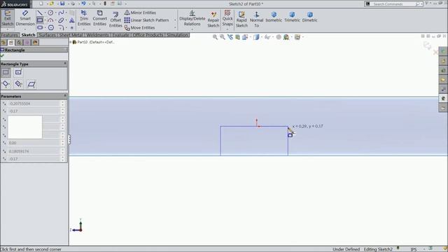Viewport: 448px width, 252px height.
Task: Open Edit Appearance icon
Action: tap(279, 37)
